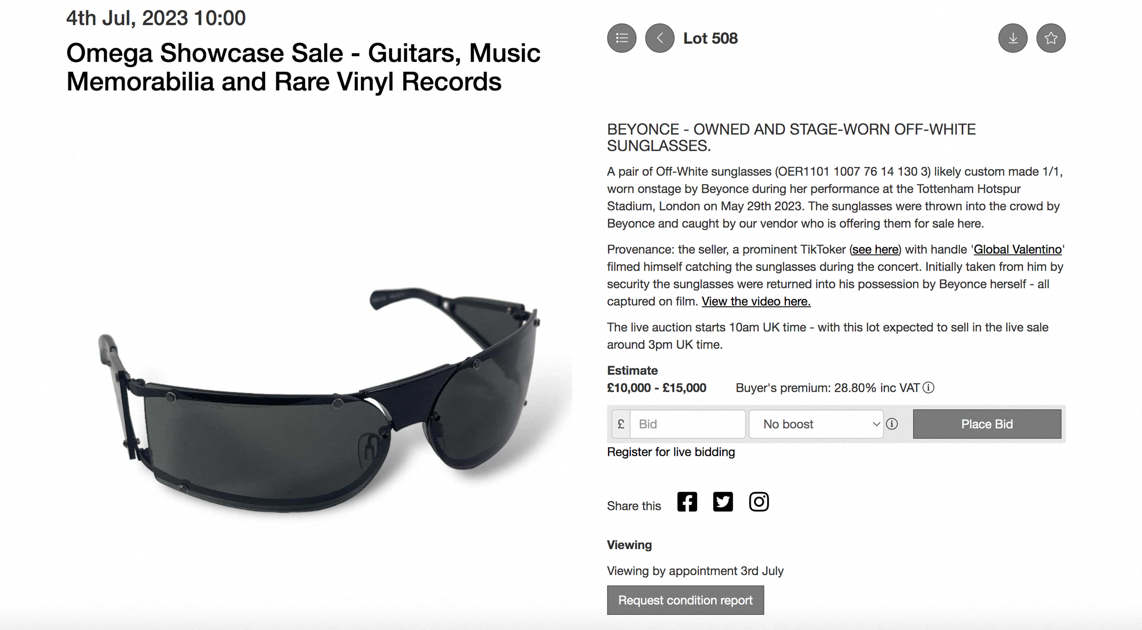
Task: Show bid boost info icon
Action: pos(892,424)
